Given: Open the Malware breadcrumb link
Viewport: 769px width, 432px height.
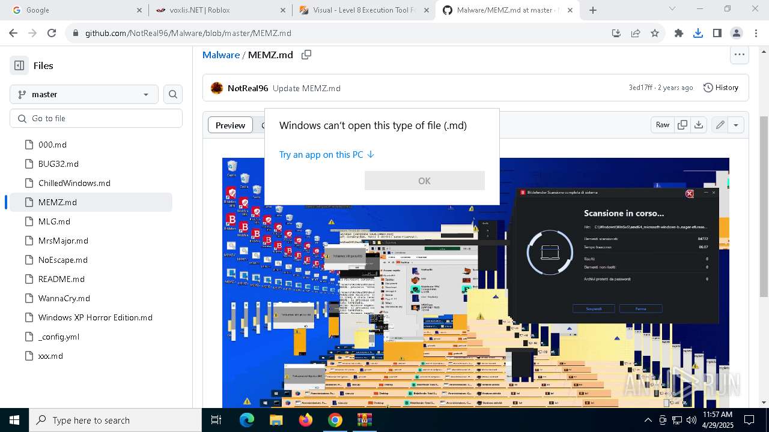Looking at the screenshot, I should click(221, 55).
